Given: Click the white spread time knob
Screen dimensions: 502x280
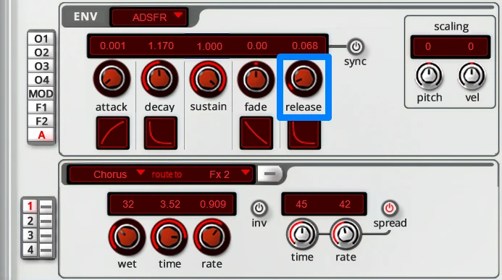Looking at the screenshot, I should [x=302, y=234].
